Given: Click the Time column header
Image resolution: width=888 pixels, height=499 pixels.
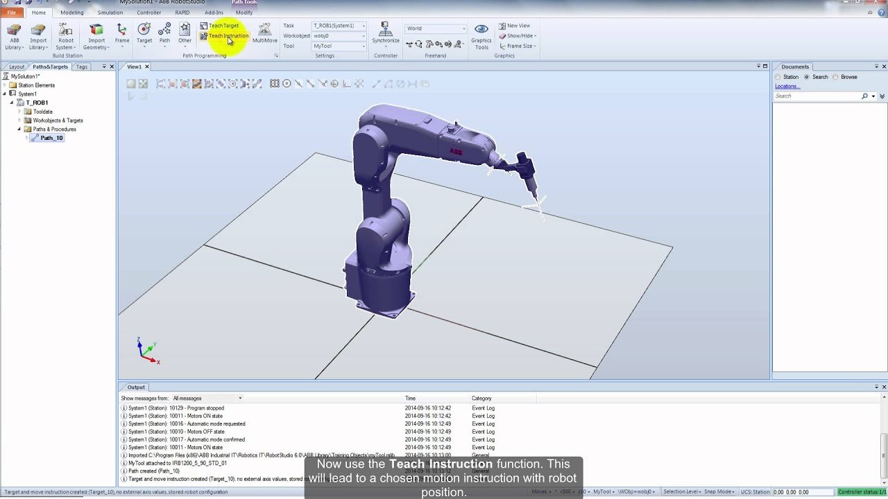Looking at the screenshot, I should (x=411, y=399).
